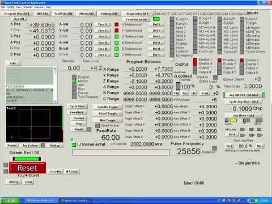Click the green Metric units LED

click(x=74, y=81)
